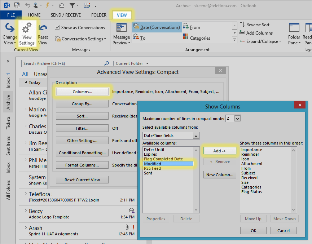Toggle the Show as Conversations checkbox
This screenshot has width=312, height=244.
57,27
